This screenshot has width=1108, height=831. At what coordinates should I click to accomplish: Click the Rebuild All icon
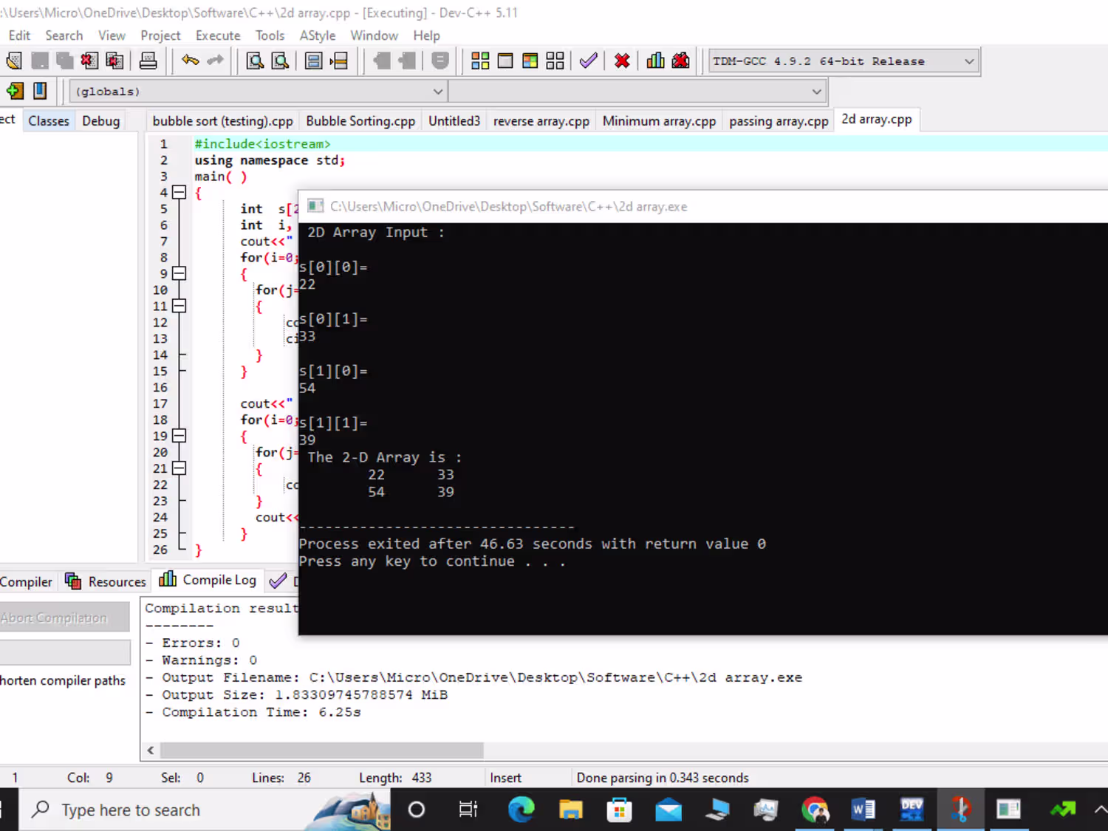pos(555,61)
